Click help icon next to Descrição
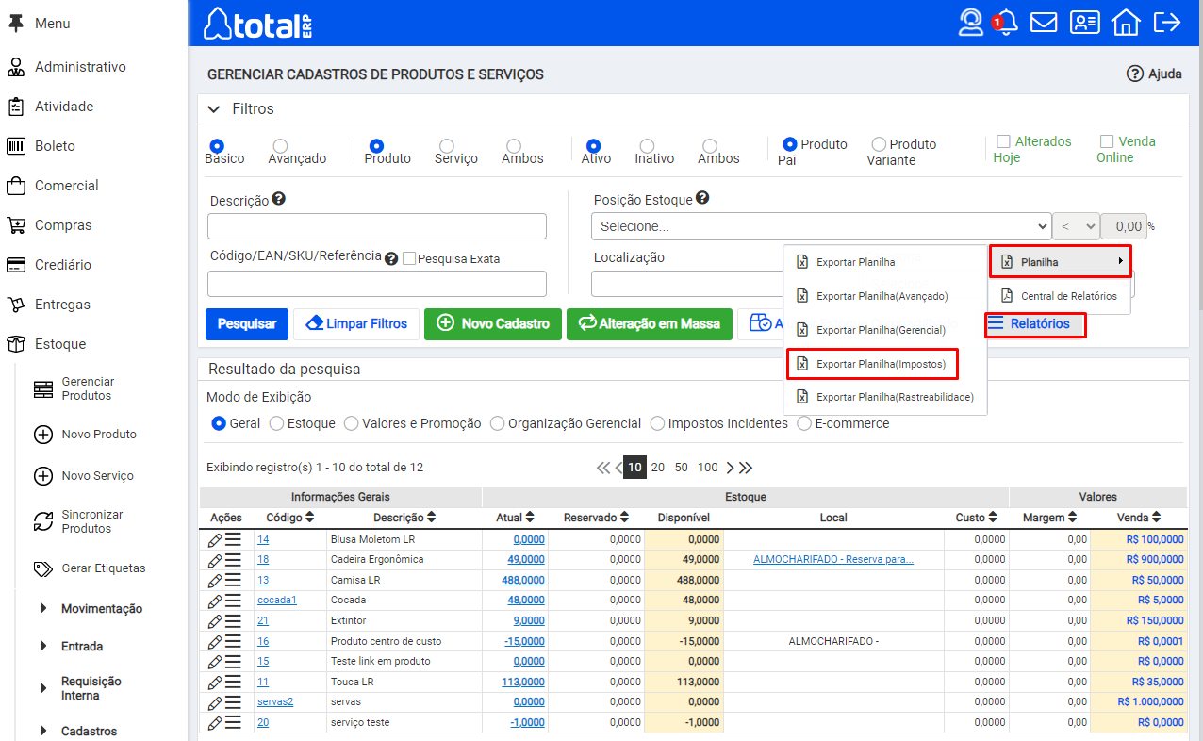 click(x=278, y=199)
